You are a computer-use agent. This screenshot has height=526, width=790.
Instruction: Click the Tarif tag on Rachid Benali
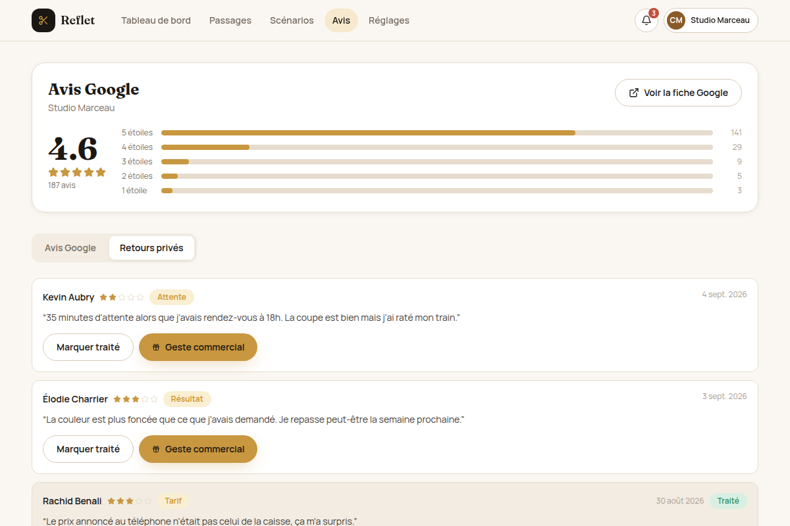click(173, 501)
